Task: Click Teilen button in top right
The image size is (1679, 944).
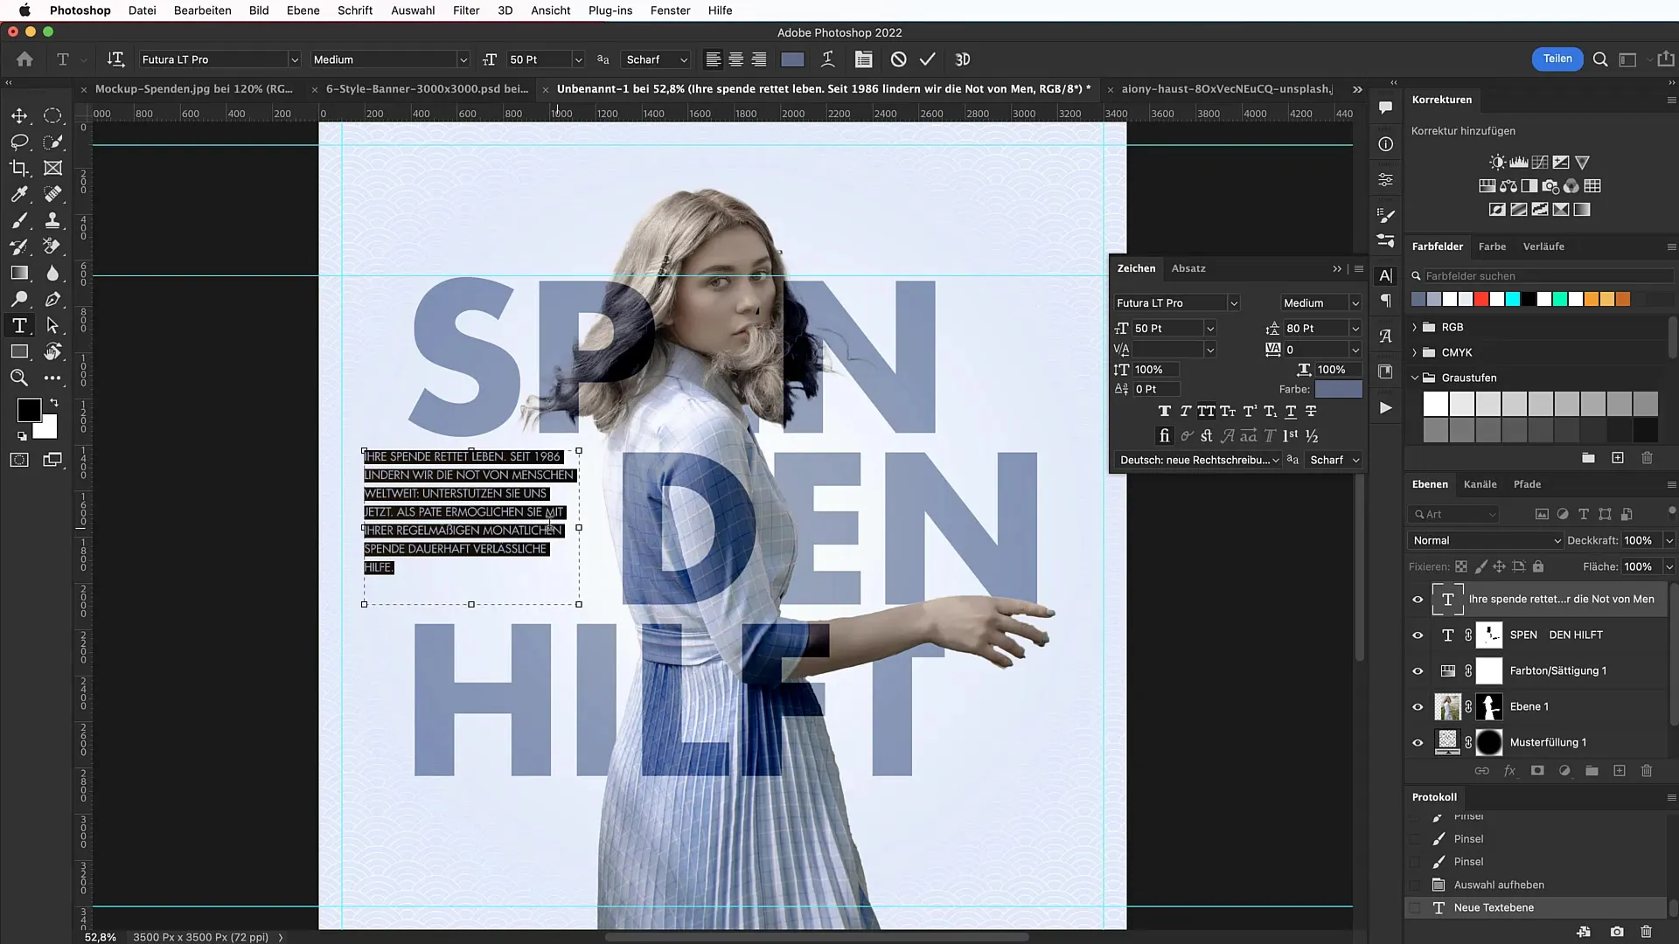Action: (1558, 59)
